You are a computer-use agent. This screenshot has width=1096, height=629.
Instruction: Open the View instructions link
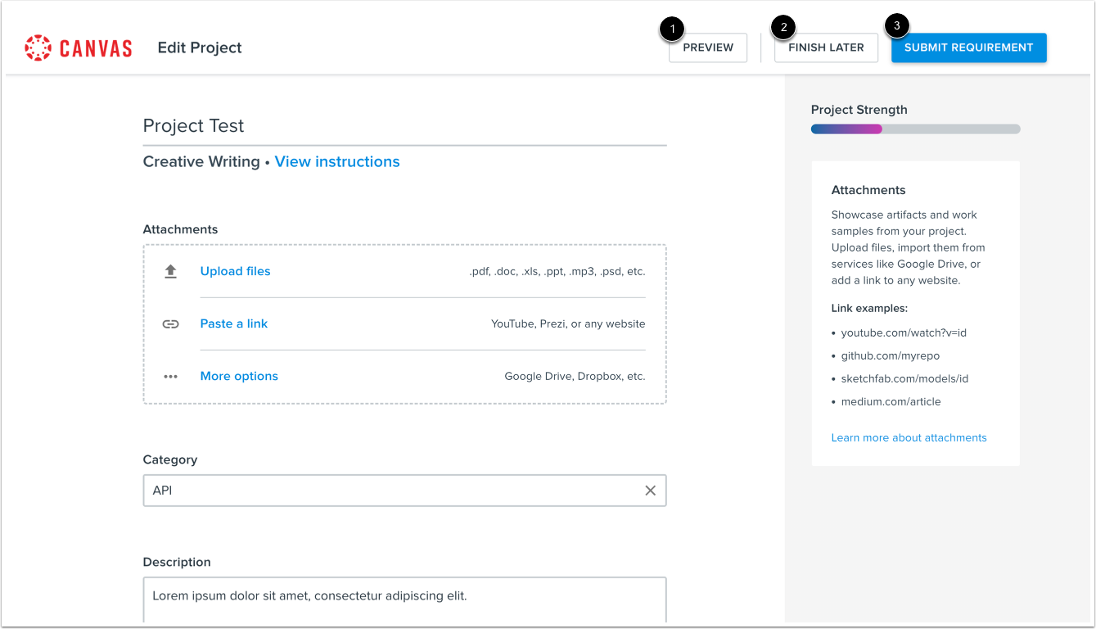coord(337,161)
